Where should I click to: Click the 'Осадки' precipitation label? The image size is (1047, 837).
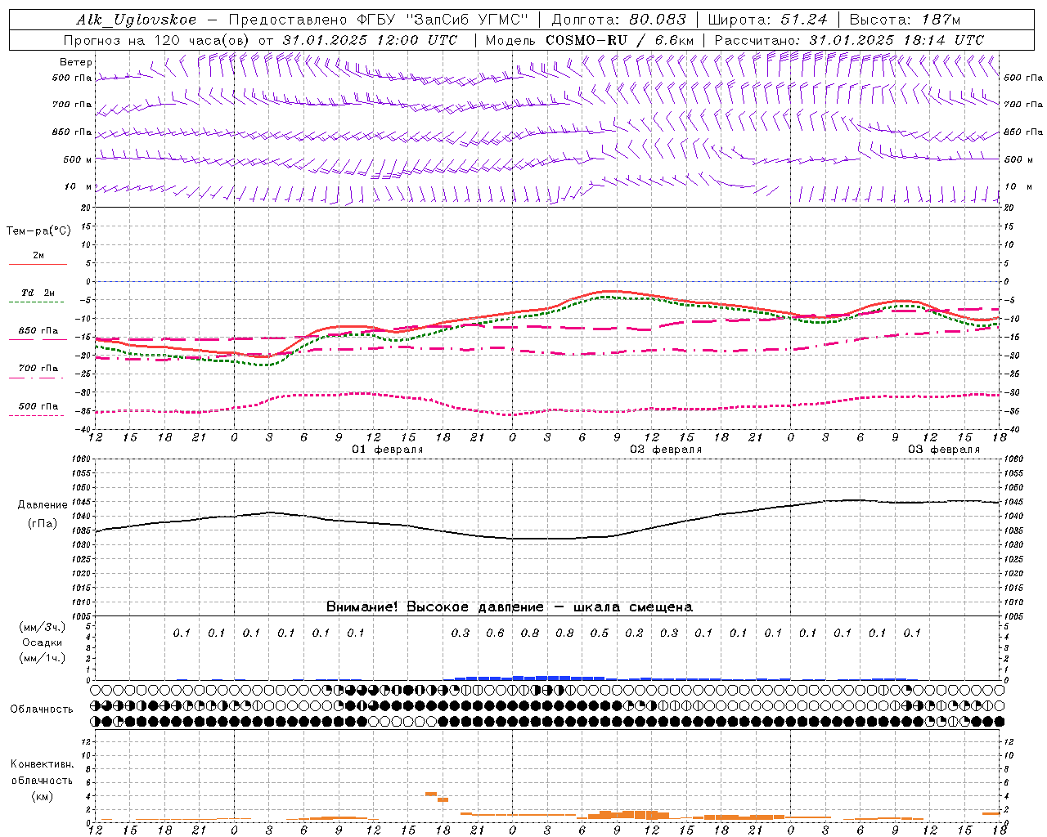coord(43,642)
